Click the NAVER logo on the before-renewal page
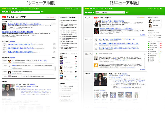165x117 pixels. pos(6,12)
